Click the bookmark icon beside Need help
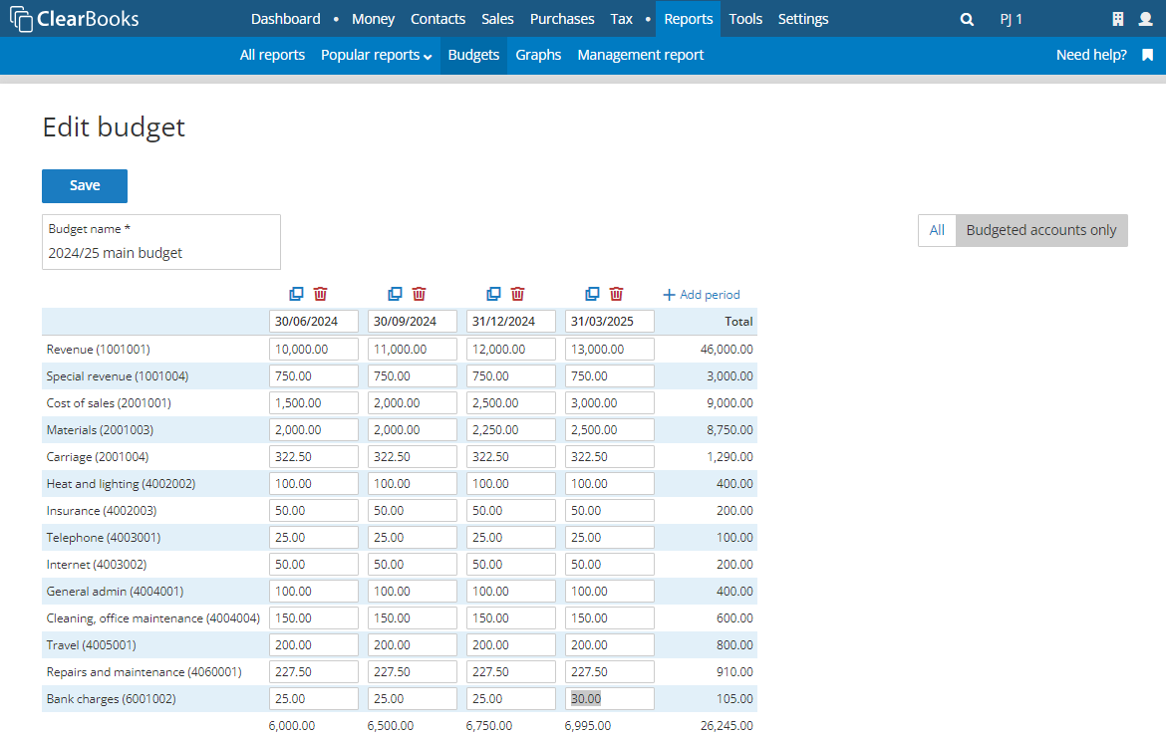 [x=1147, y=55]
